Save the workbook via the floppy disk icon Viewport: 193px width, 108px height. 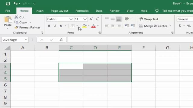8,4
